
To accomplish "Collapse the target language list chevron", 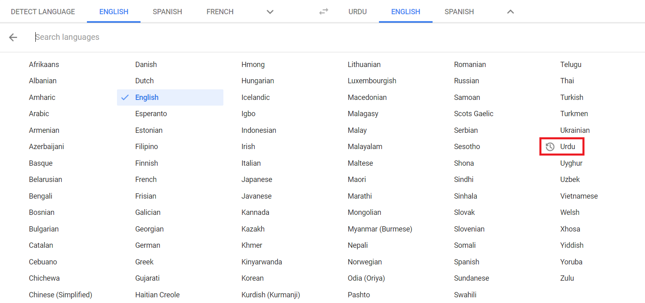I will pos(510,12).
